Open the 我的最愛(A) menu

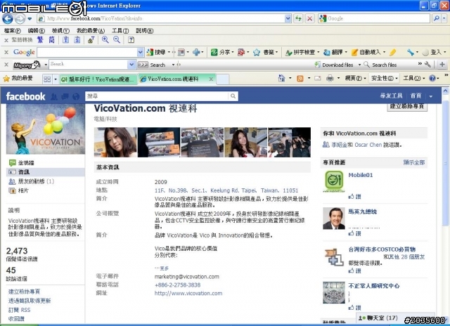click(x=91, y=31)
